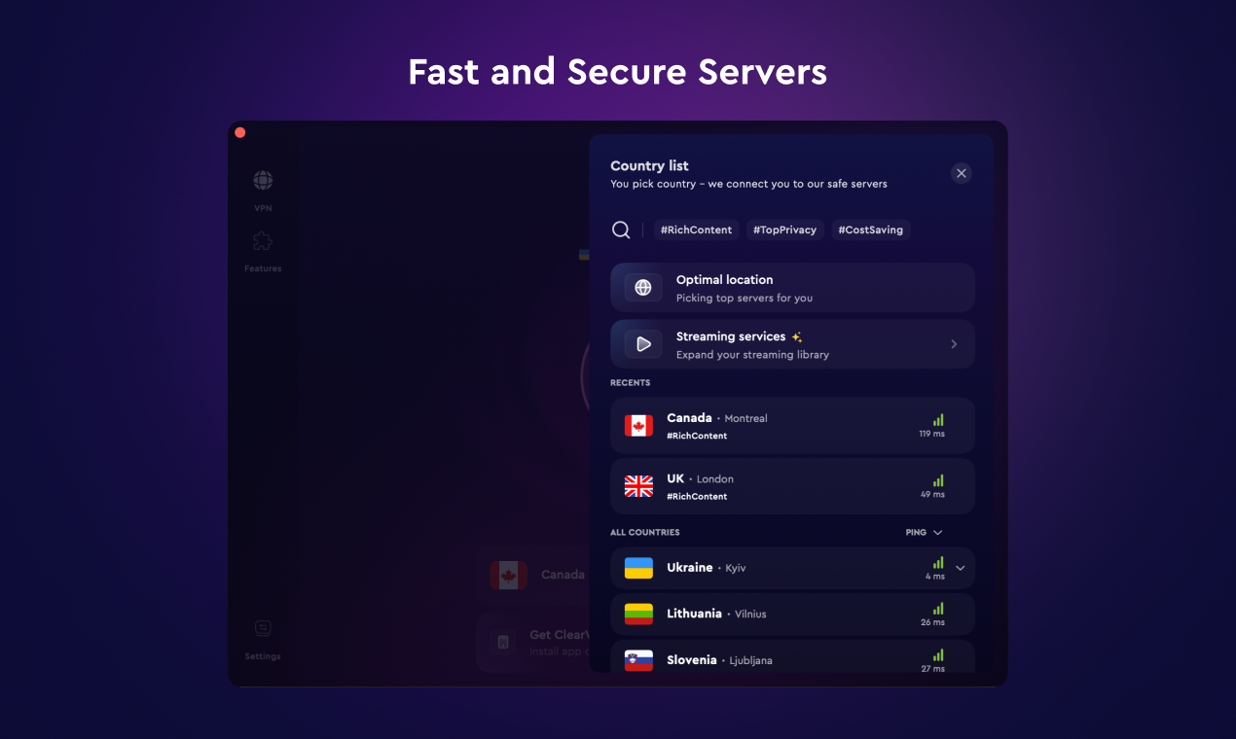Click the Ukraine flag icon
The height and width of the screenshot is (739, 1236).
coord(638,568)
